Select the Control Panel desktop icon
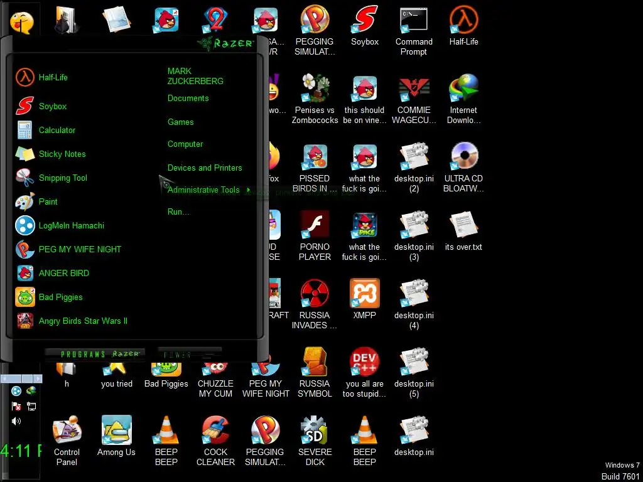Screen dimensions: 643x482 click(67, 441)
